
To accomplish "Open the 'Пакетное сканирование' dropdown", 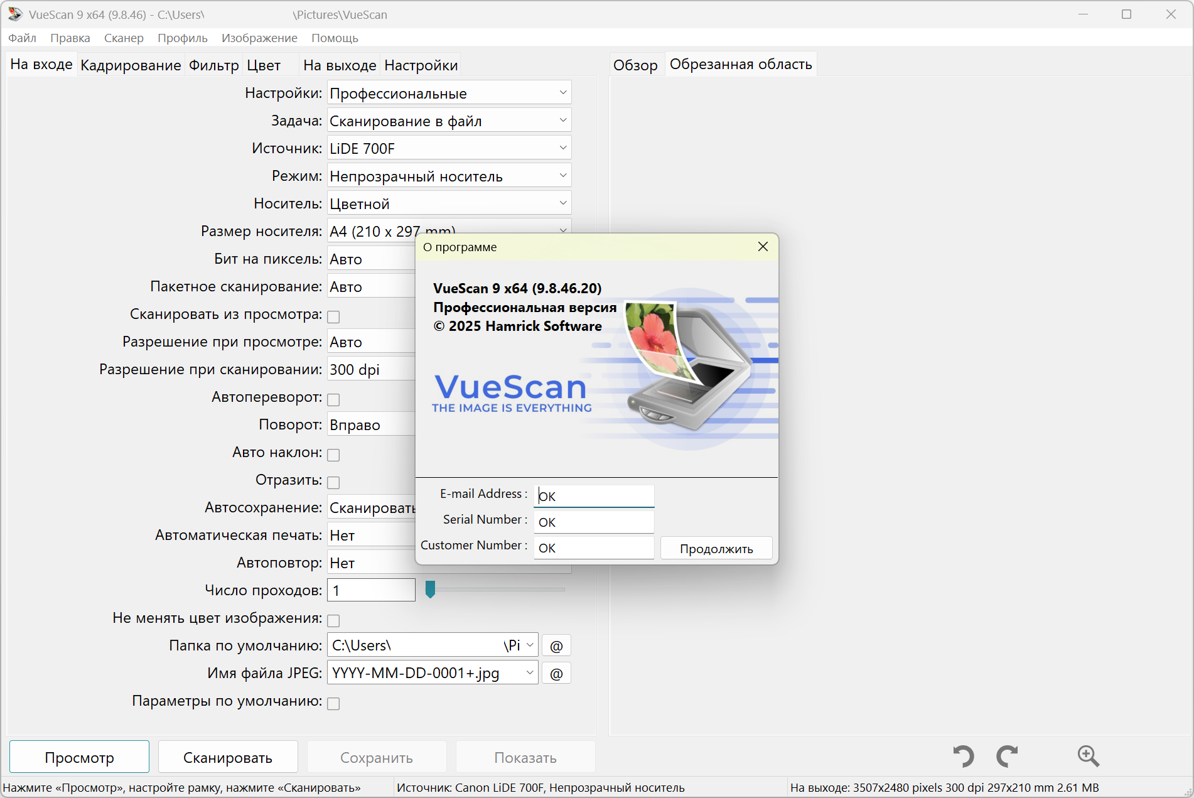I will (371, 286).
